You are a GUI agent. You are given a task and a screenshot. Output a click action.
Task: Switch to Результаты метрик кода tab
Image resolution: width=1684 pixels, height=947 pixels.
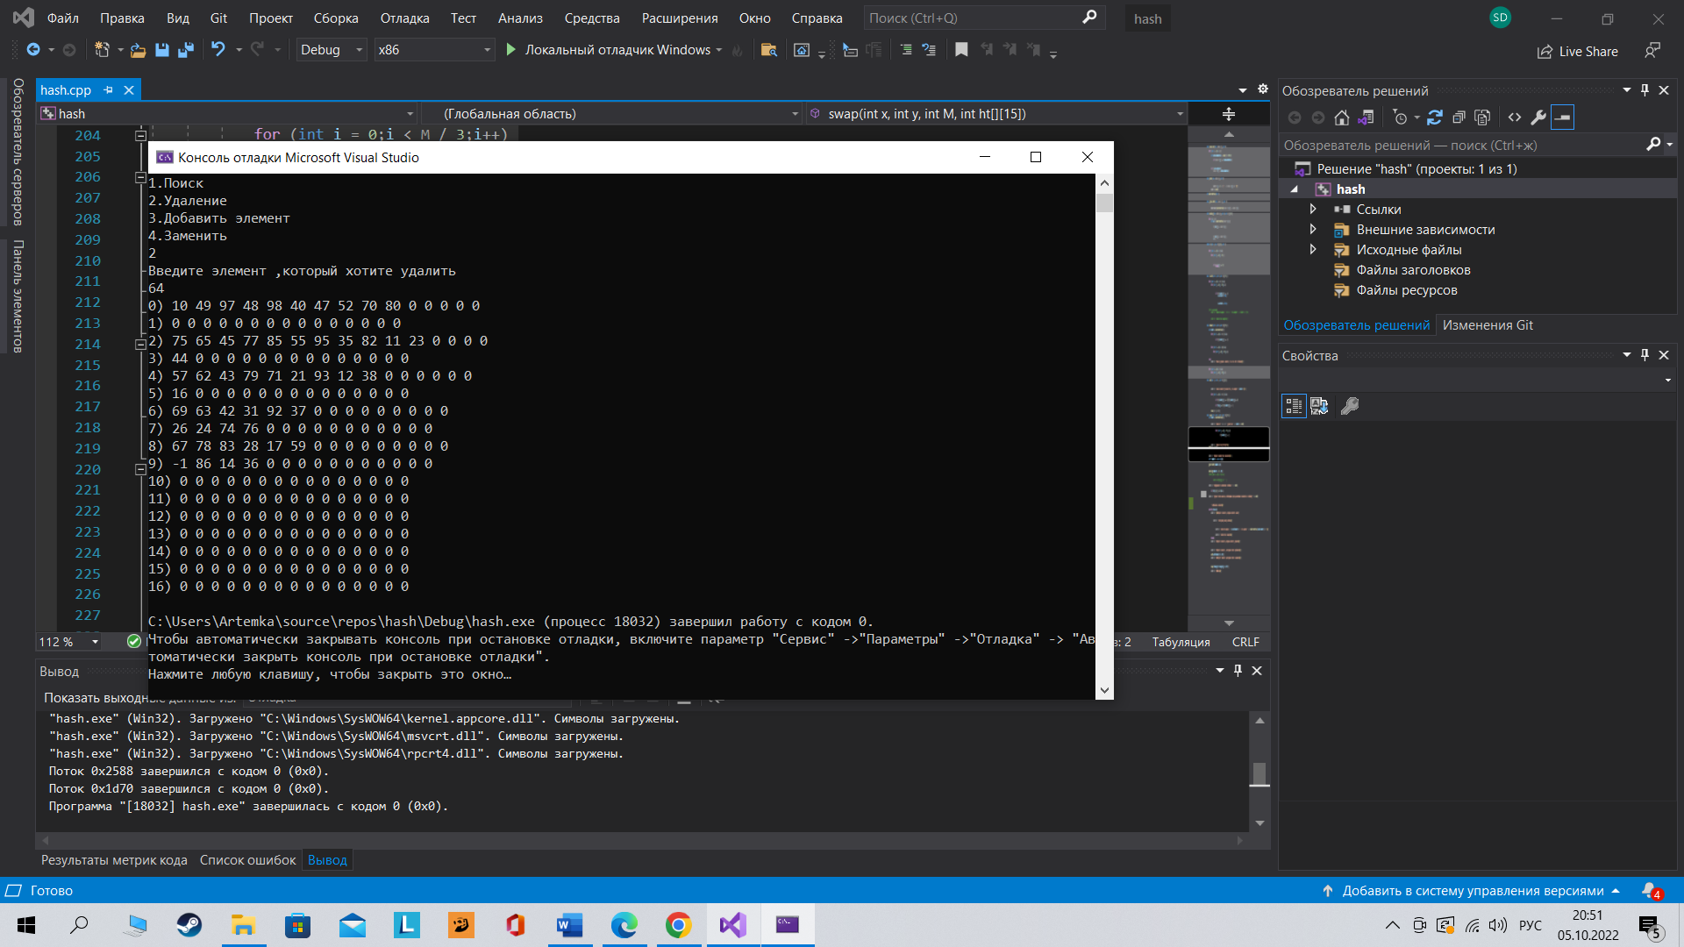point(114,860)
